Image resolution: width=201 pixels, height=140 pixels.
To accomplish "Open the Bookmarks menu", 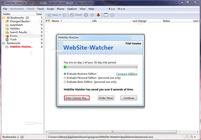I will click(17, 9).
